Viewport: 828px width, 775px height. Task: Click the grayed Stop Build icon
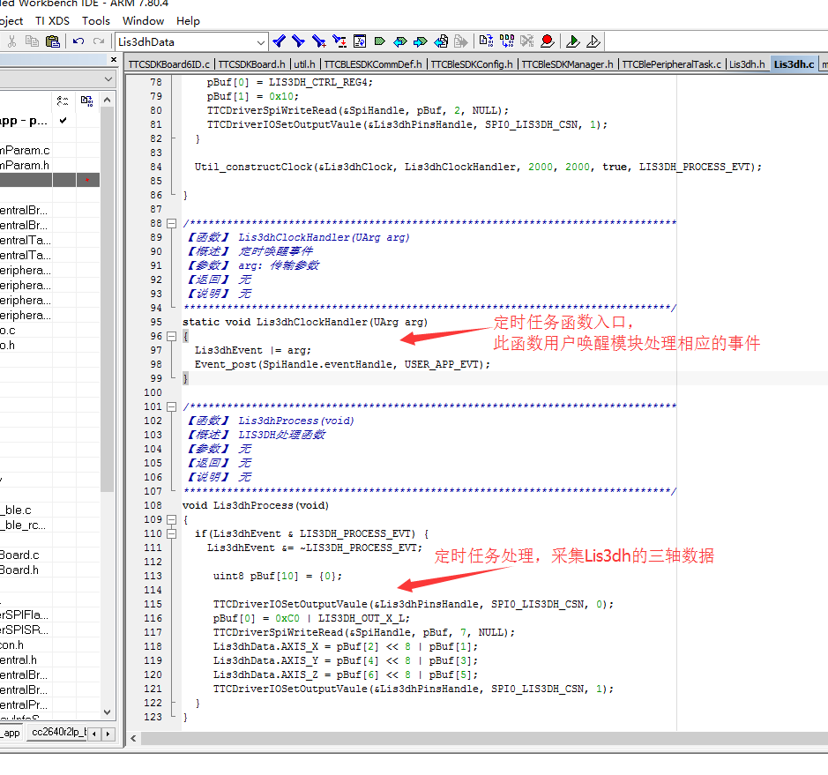(x=527, y=41)
